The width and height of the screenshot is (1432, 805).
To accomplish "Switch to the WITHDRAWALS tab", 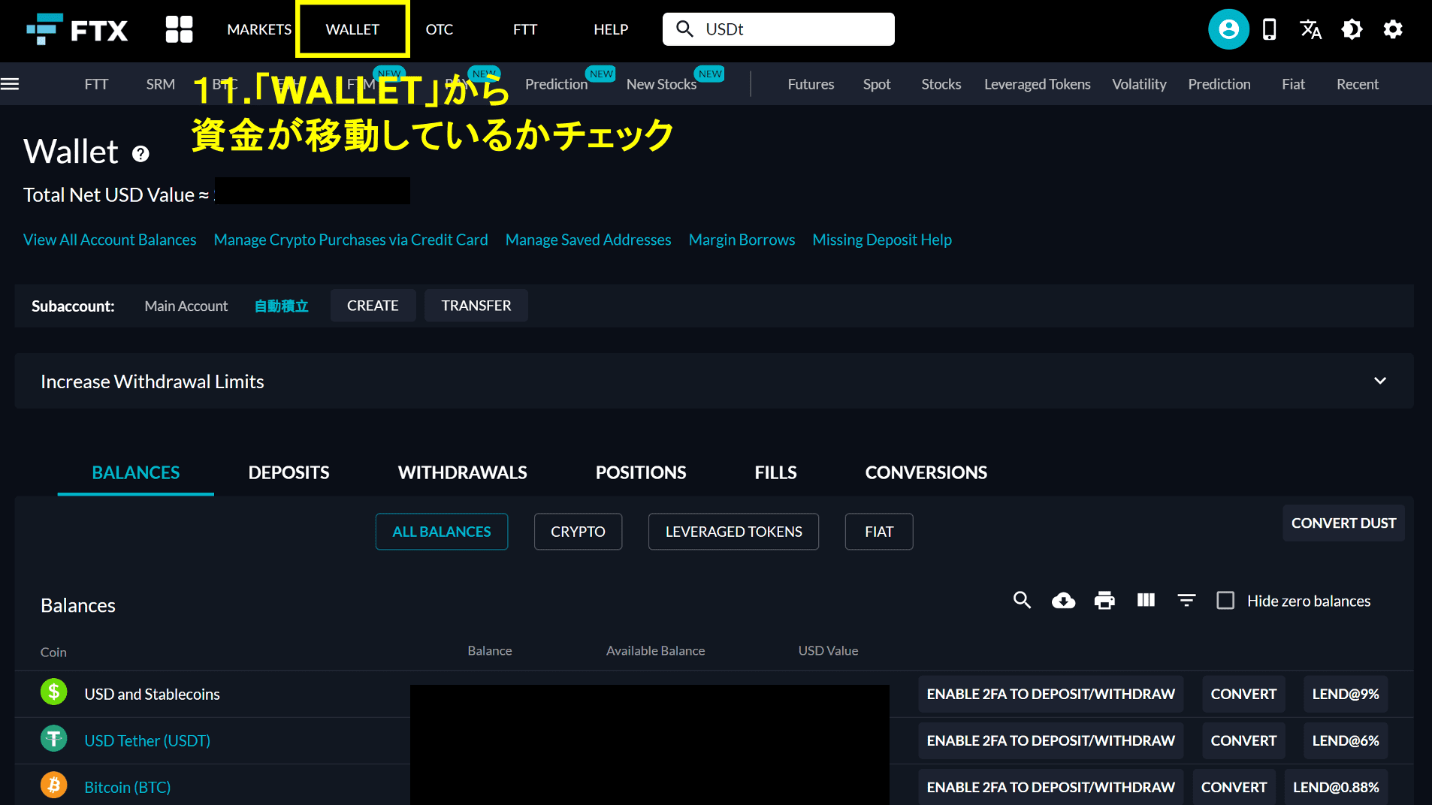I will click(x=462, y=472).
